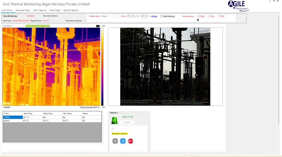This screenshot has width=282, height=157.
Task: Open the Global Alarm Range dropdown
Action: [111, 16]
